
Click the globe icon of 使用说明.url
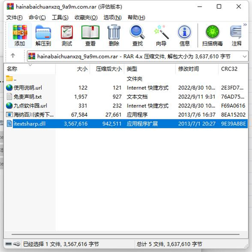[9, 88]
